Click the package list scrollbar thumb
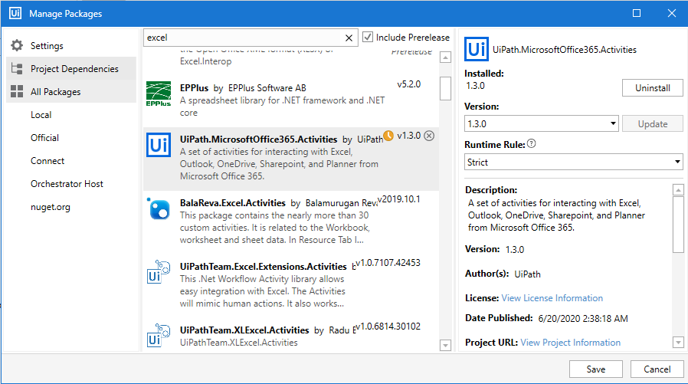The height and width of the screenshot is (384, 688). coord(445,88)
